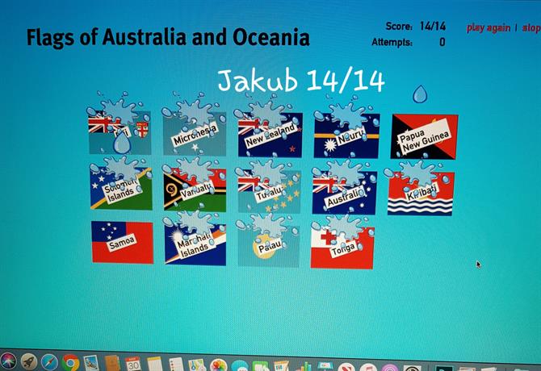
Task: Open Launchpad rocket icon in dock
Action: tap(29, 361)
